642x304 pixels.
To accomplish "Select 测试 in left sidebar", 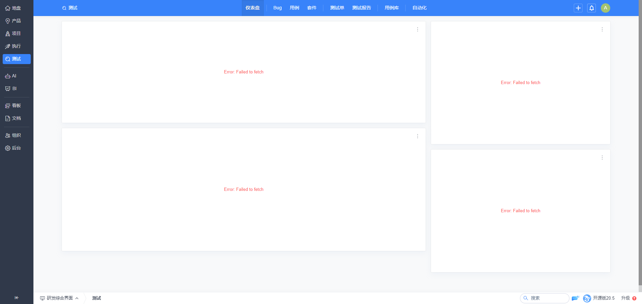I will coord(16,59).
